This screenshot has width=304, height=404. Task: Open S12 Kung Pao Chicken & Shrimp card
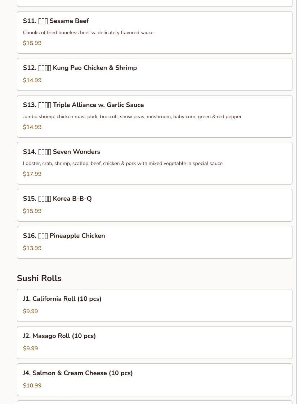(x=155, y=75)
